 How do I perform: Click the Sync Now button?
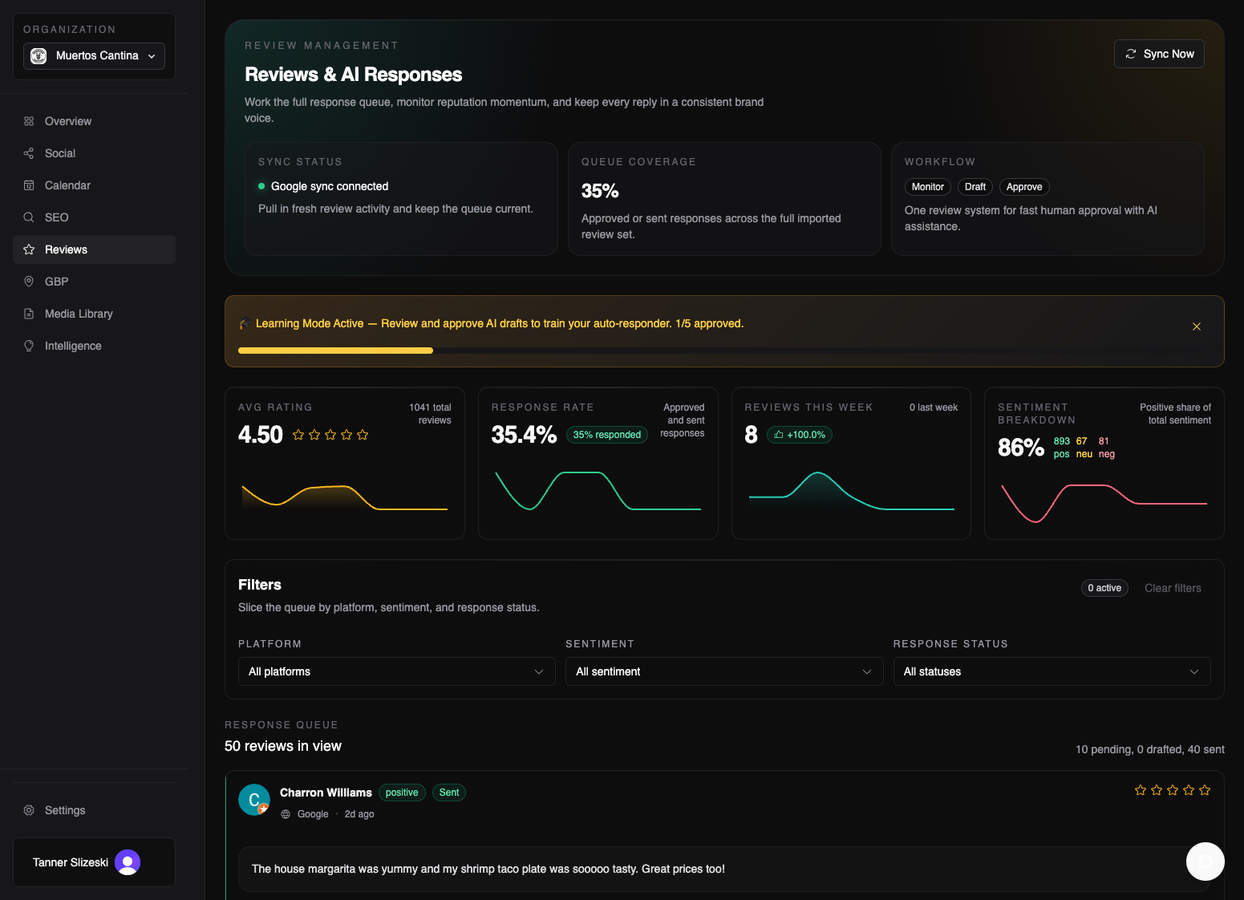1158,54
